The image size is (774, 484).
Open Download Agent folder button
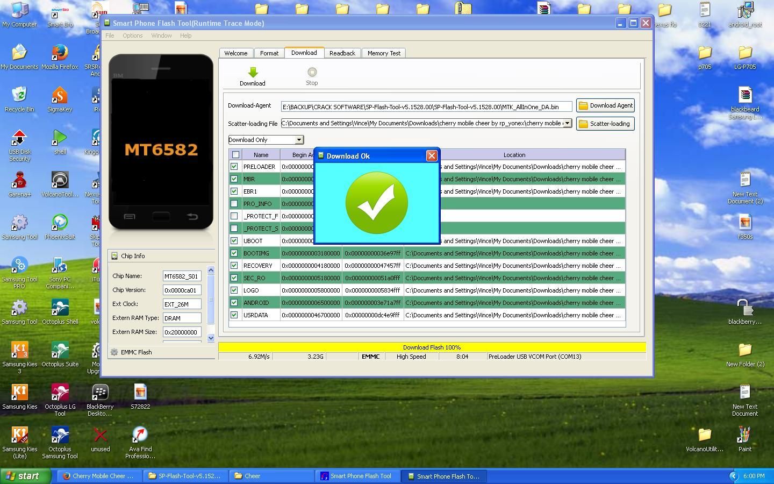click(x=605, y=105)
